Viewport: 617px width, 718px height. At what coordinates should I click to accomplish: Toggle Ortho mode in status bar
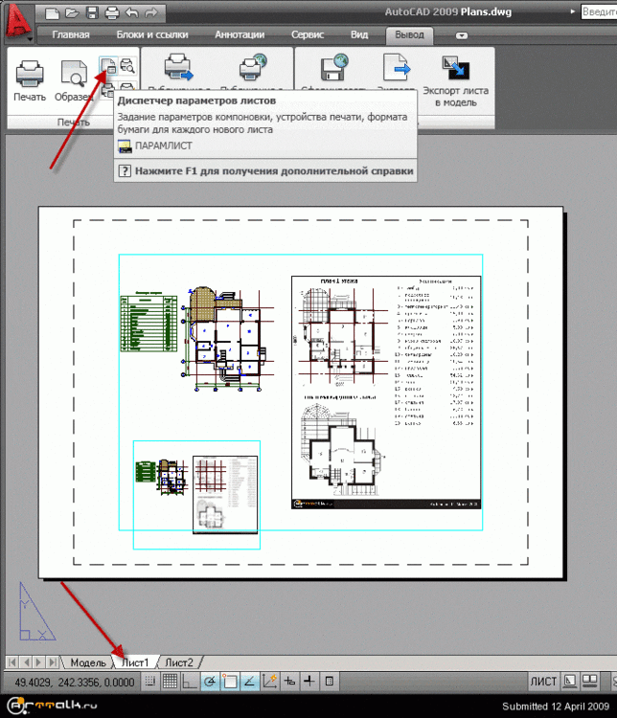[190, 682]
